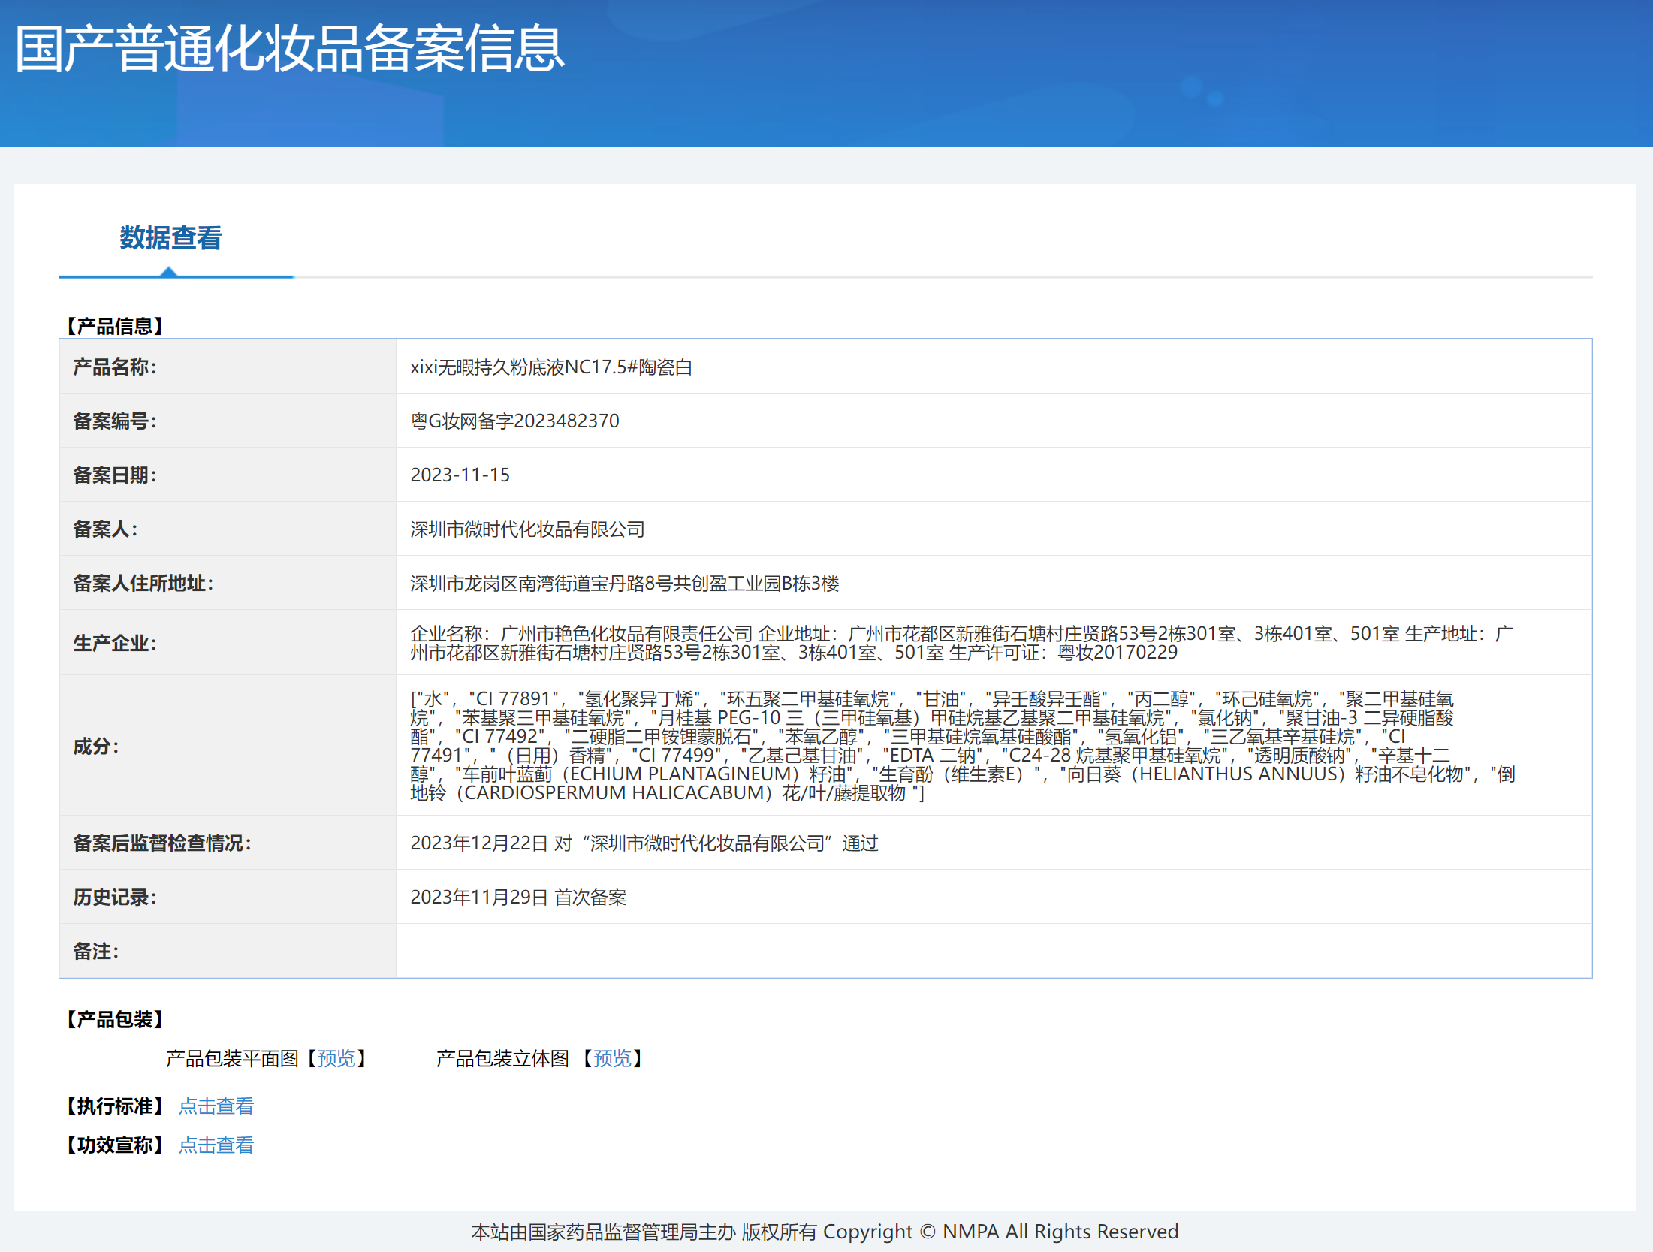This screenshot has height=1252, width=1653.
Task: Click 点击查看 beside 功效宣称
Action: pos(216,1145)
